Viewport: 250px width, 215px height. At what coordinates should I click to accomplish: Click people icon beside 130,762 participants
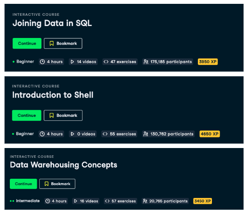[x=146, y=134]
